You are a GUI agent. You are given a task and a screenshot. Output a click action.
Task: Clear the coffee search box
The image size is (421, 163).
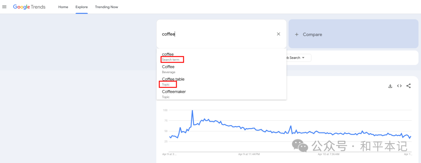coord(278,34)
